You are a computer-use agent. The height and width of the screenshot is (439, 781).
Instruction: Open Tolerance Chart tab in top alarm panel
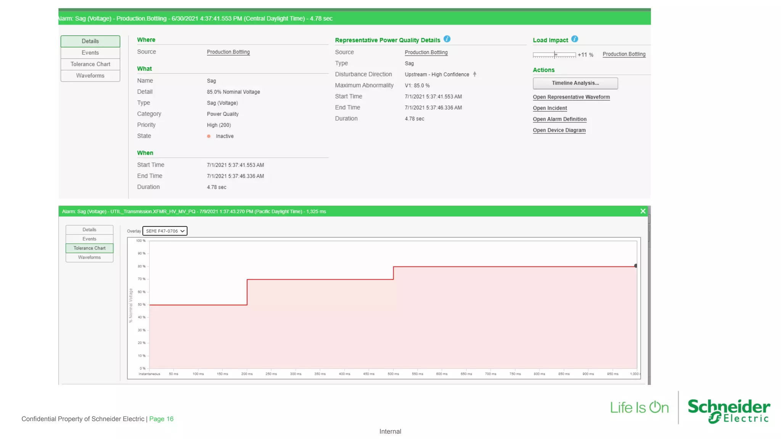90,64
